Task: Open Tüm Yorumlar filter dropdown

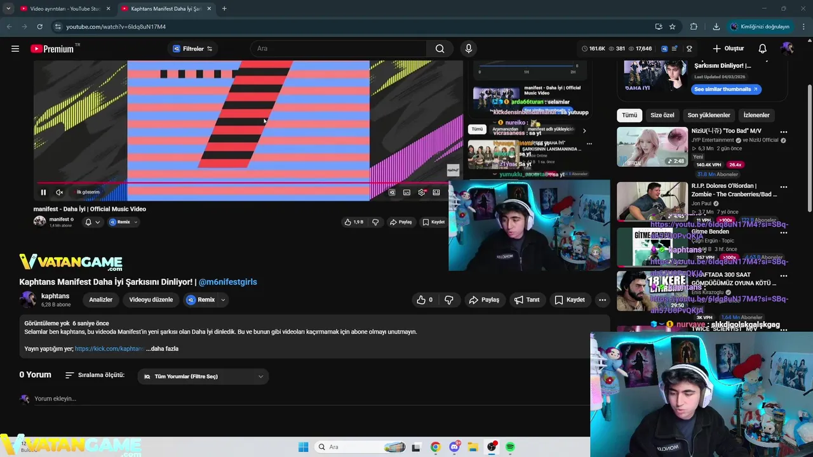Action: click(x=203, y=376)
